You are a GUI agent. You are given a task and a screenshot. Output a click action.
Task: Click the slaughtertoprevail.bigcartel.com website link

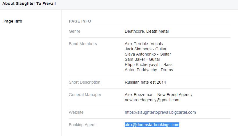160,112
